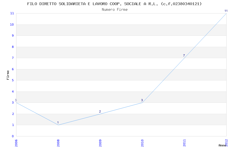Select the y-axis tick label 4
Image resolution: width=229 pixels, height=148 pixels.
tap(13, 91)
